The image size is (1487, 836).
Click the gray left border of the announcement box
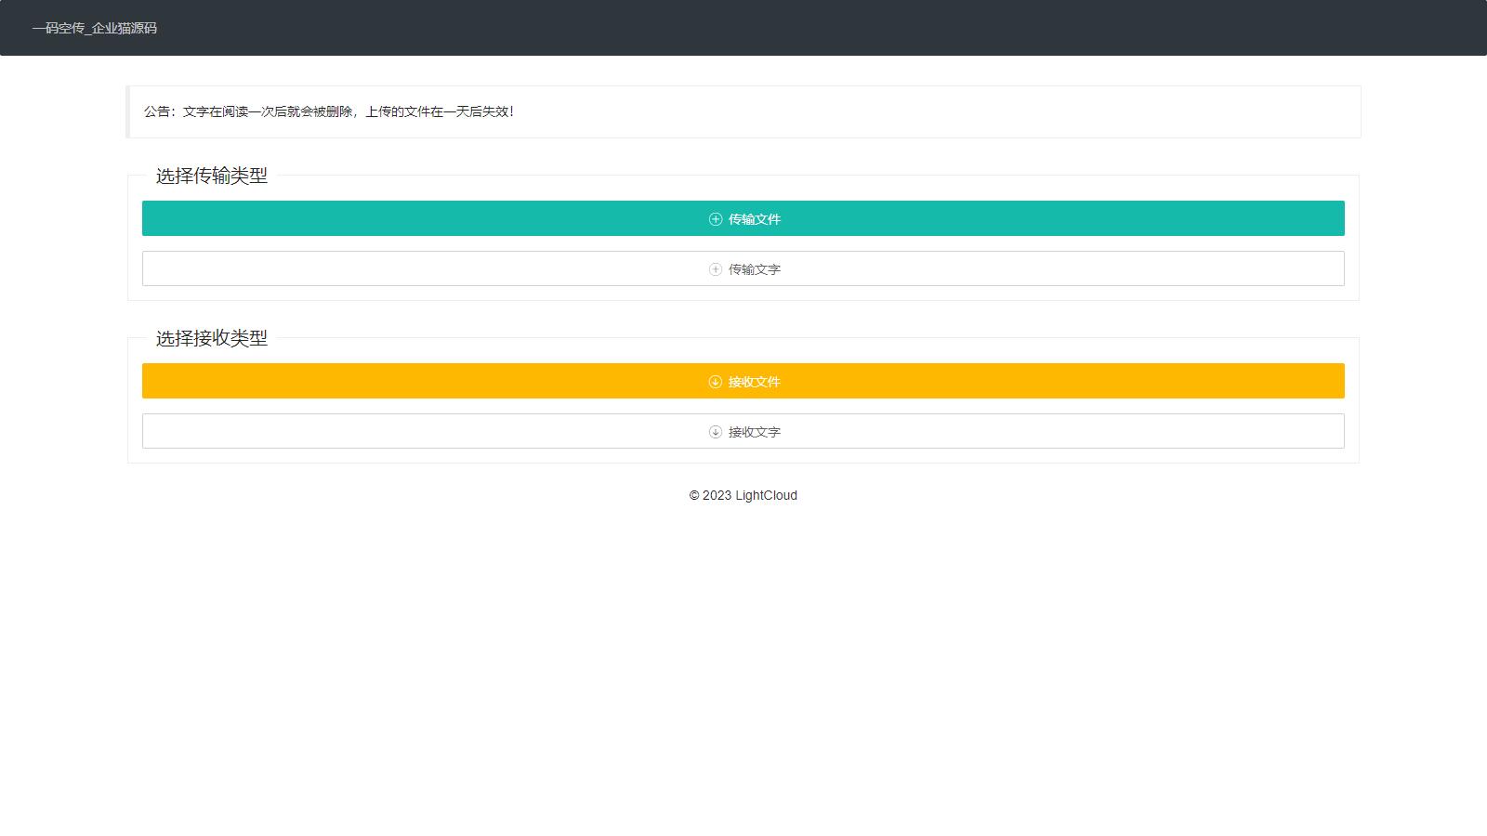coord(127,111)
